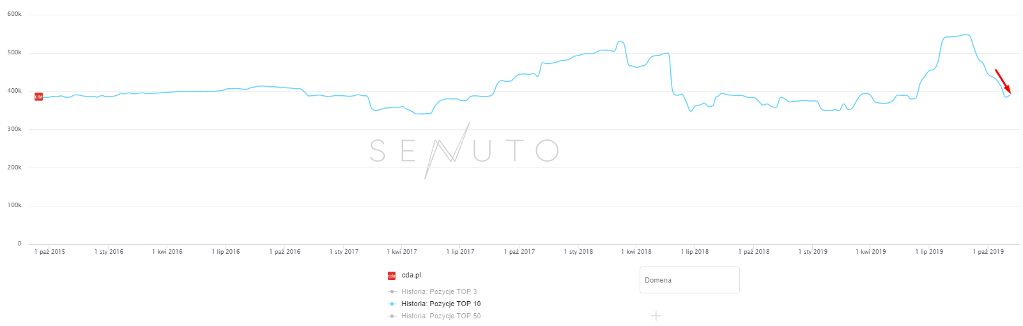Screen dimensions: 1023x326
Task: Click the Senuto watermark logo
Action: click(464, 151)
